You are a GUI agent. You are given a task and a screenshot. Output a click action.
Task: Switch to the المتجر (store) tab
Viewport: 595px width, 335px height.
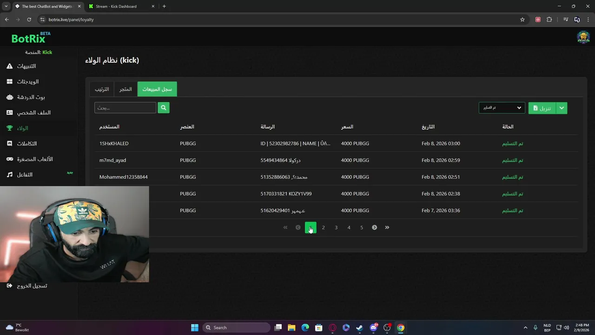point(126,89)
